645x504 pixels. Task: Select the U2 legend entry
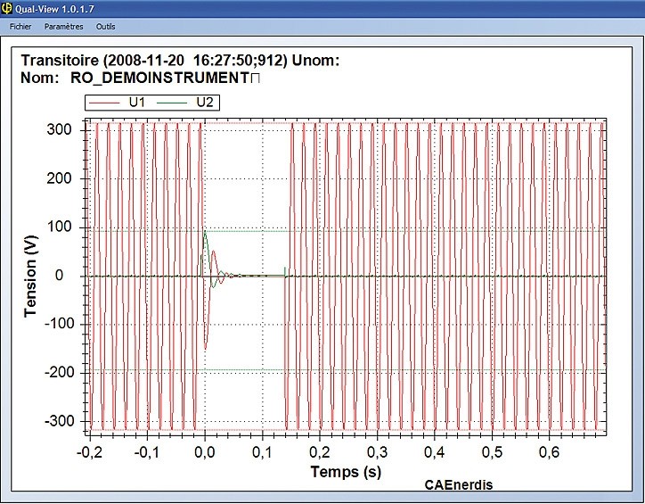(x=185, y=103)
